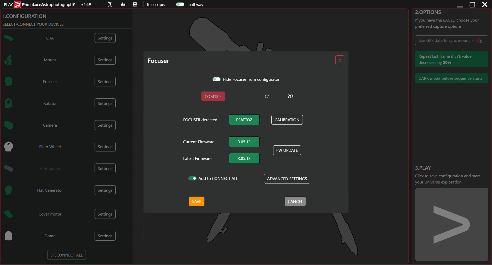This screenshot has height=265, width=492.
Task: Click DISCONNECT ALL button
Action: point(66,255)
